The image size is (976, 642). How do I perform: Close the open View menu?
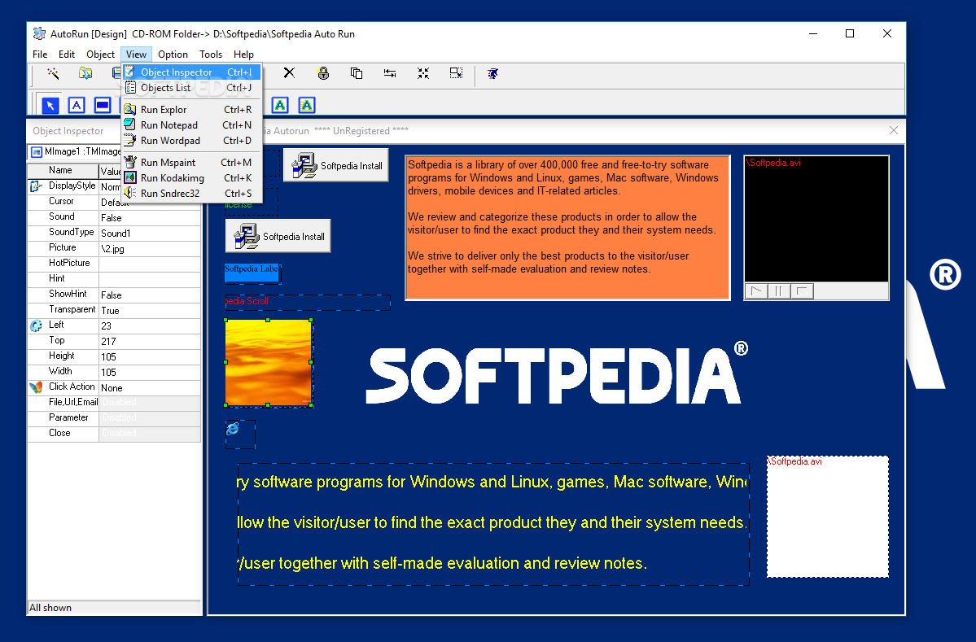[x=136, y=55]
